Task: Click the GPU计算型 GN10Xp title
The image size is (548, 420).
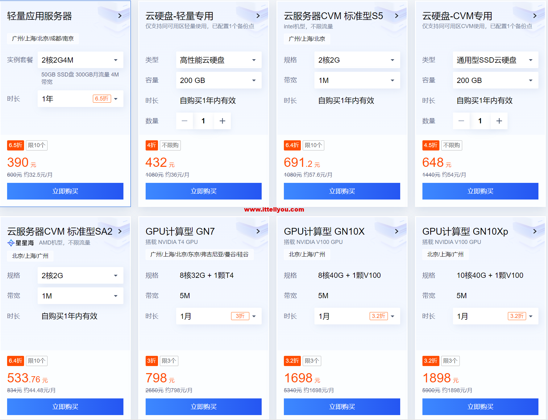Action: click(x=465, y=232)
